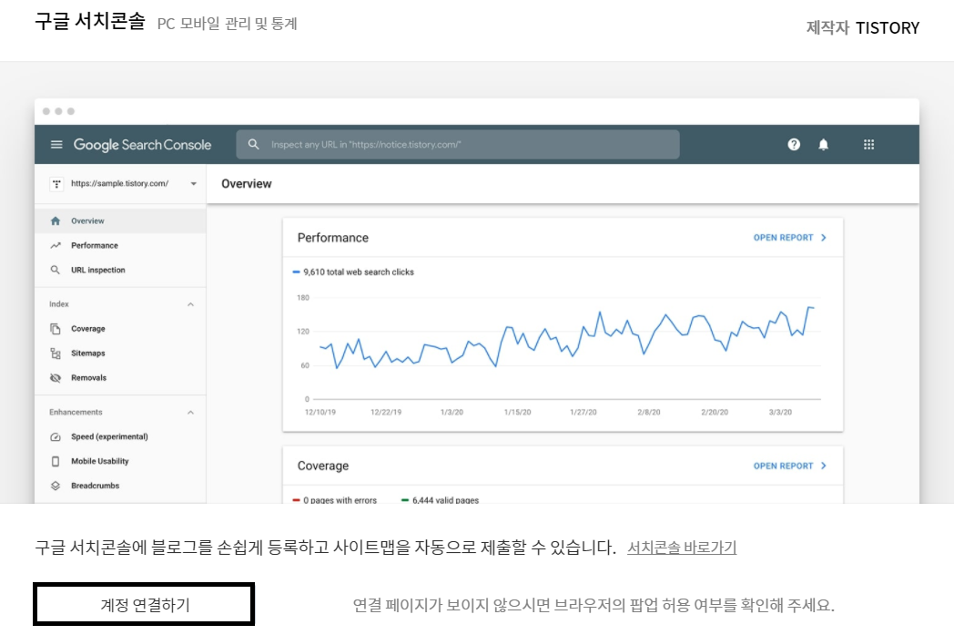Viewport: 954px width, 635px height.
Task: Click the Coverage card title
Action: [323, 466]
